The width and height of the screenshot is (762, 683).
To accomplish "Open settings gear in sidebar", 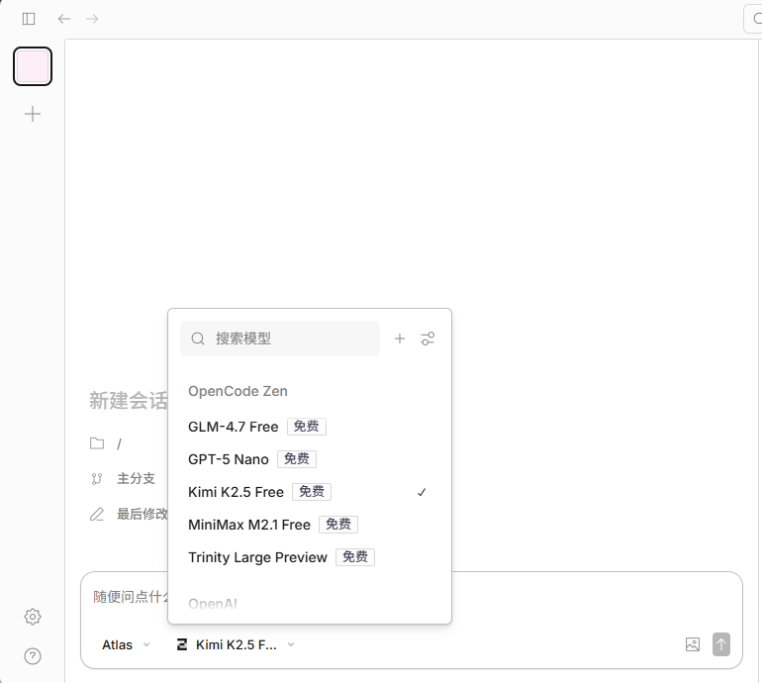I will tap(33, 617).
